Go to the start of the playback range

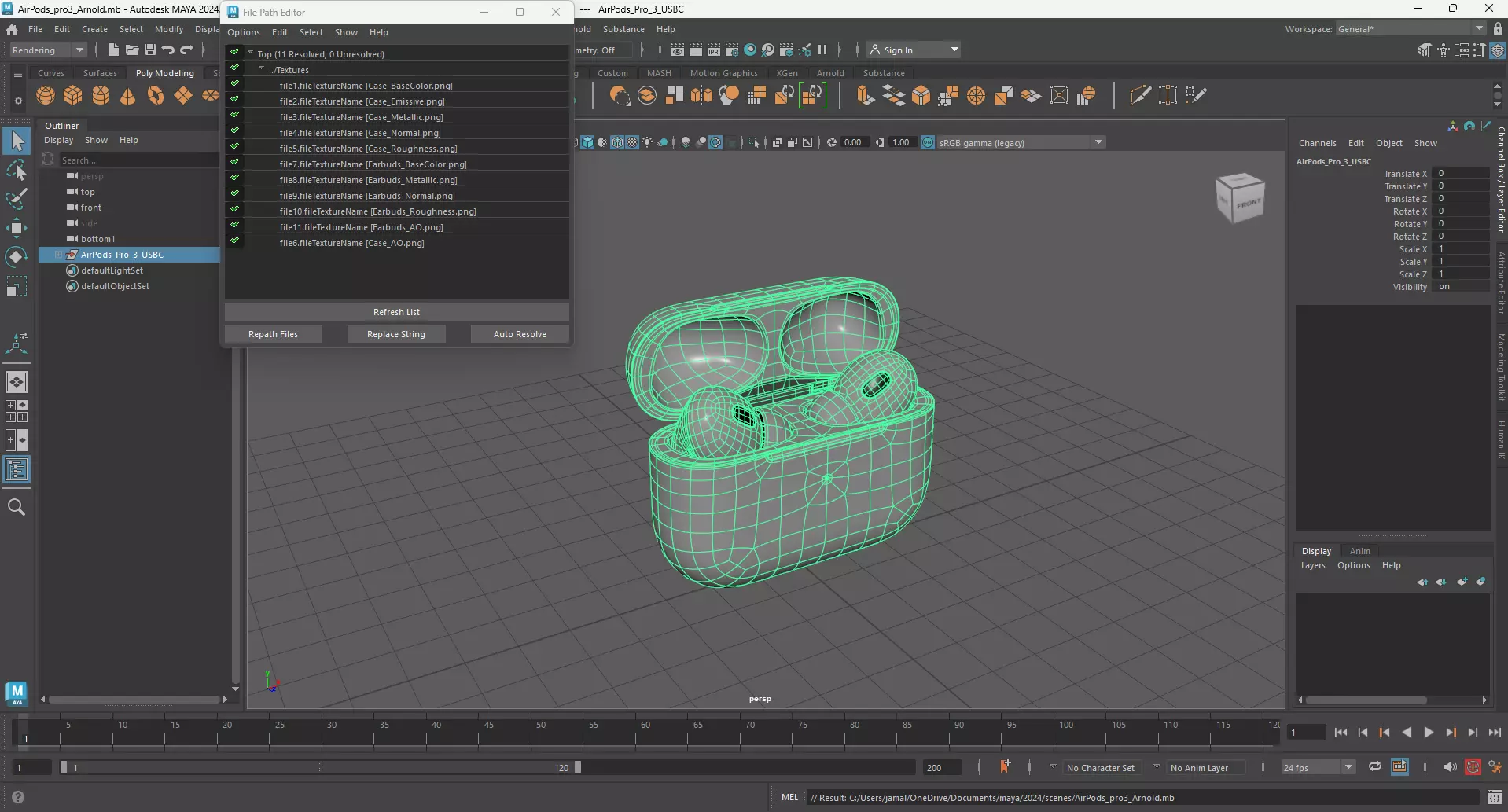coord(1341,732)
